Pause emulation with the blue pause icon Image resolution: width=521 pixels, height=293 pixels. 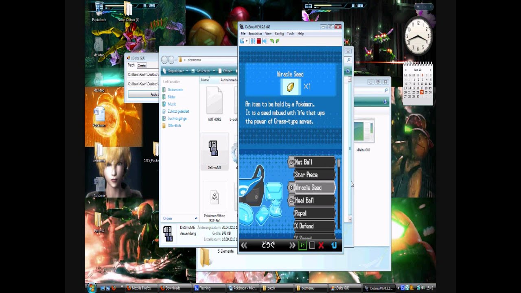tap(253, 41)
